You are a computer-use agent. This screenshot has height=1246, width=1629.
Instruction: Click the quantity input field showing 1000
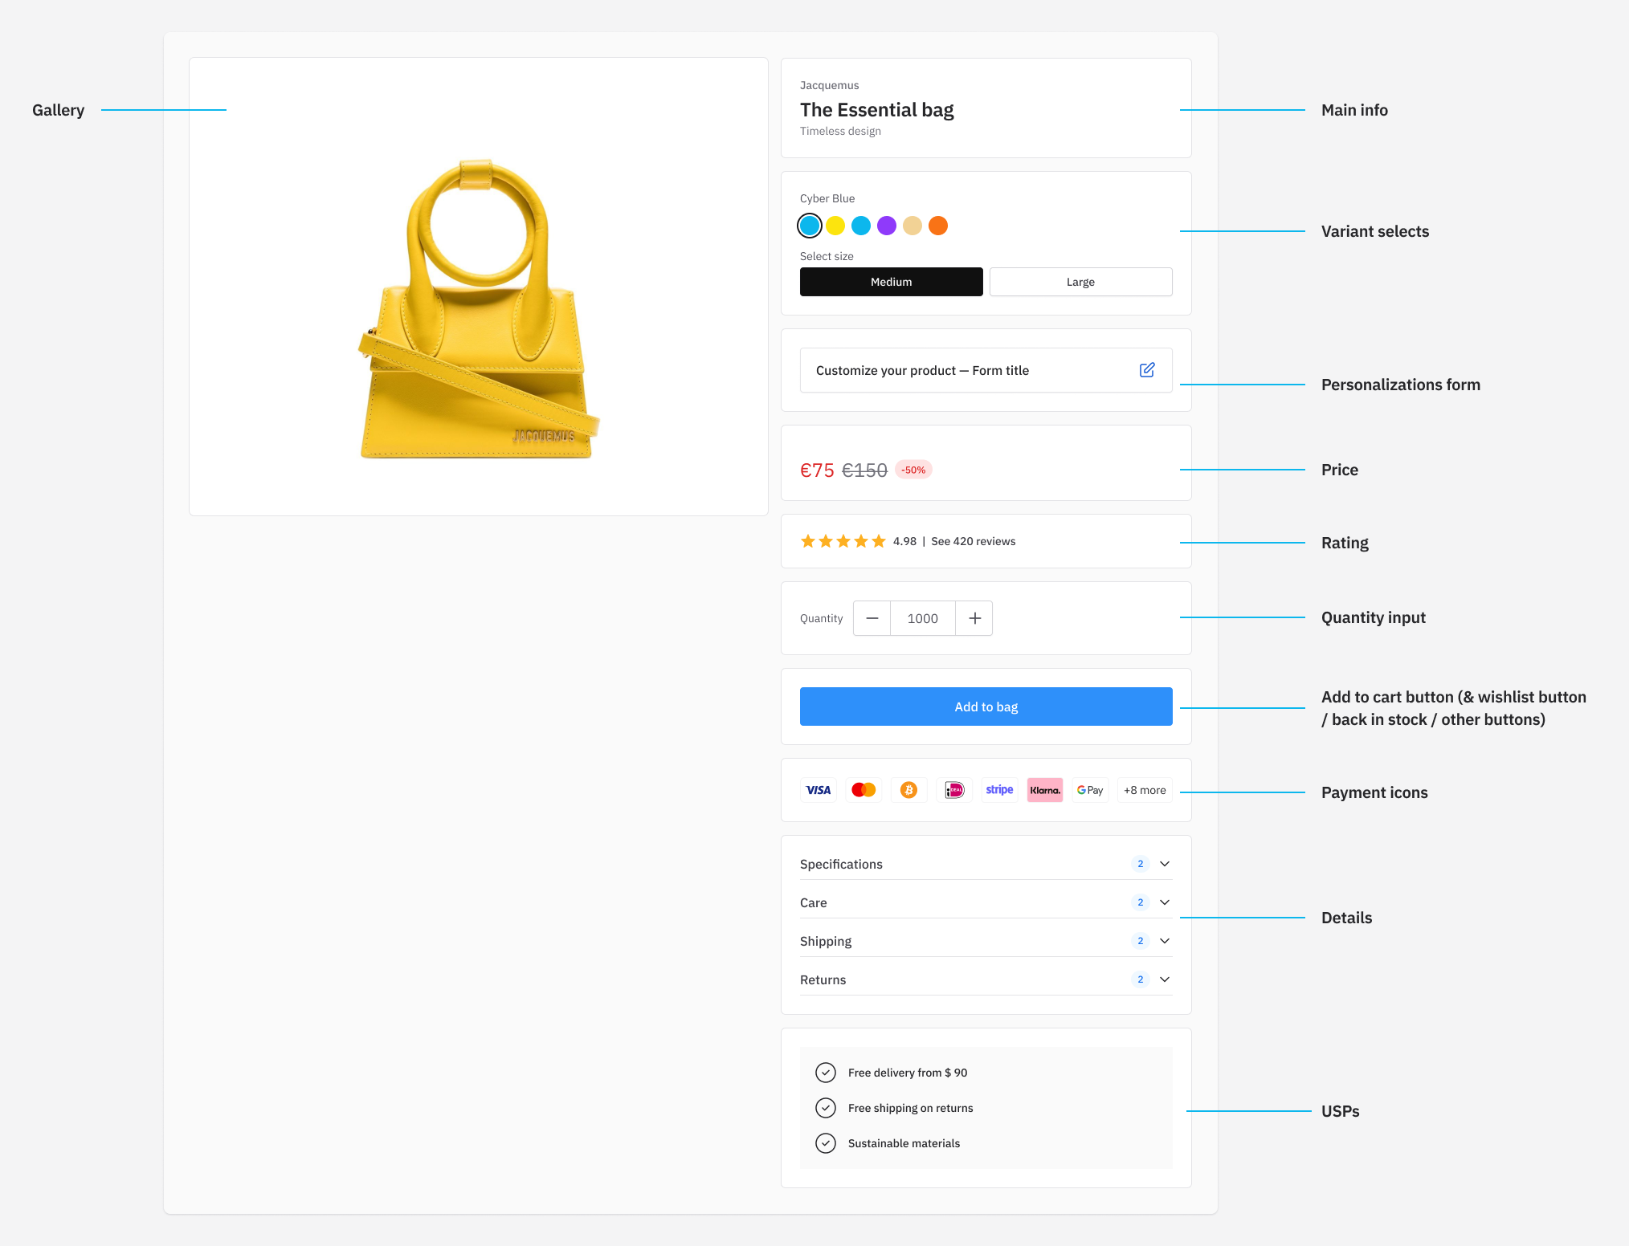pyautogui.click(x=923, y=618)
